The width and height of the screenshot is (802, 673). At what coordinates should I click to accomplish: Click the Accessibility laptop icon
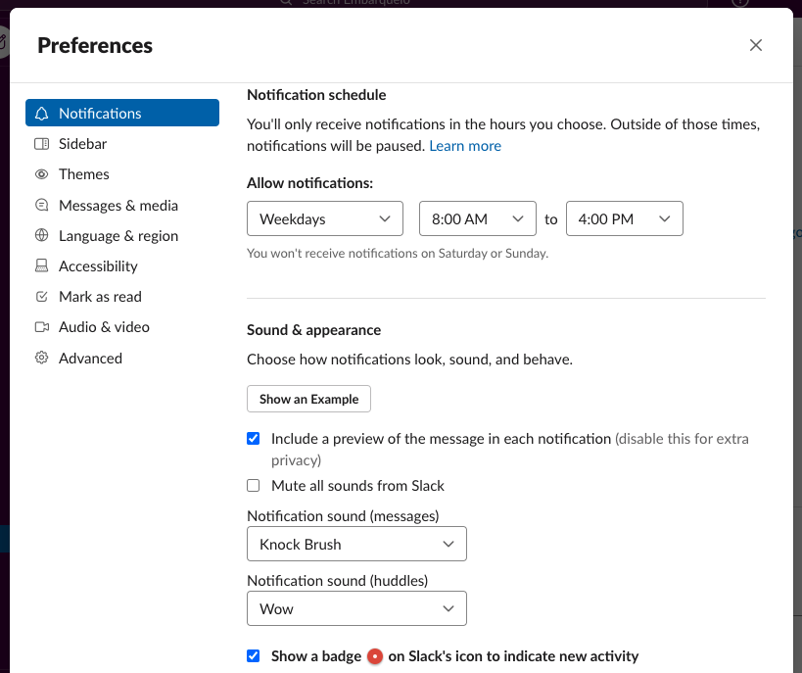point(41,265)
